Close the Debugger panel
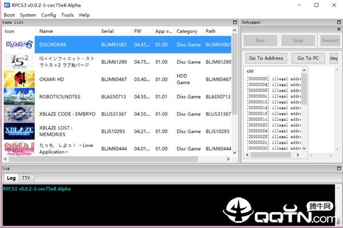The height and width of the screenshot is (228, 343). tap(339, 29)
